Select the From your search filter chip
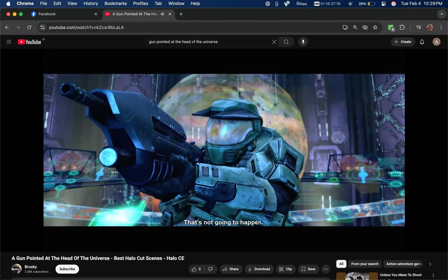This screenshot has height=280, width=448. pos(365,264)
